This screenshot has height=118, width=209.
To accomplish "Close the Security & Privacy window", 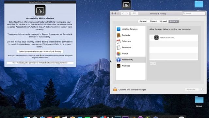I will 112,13.
